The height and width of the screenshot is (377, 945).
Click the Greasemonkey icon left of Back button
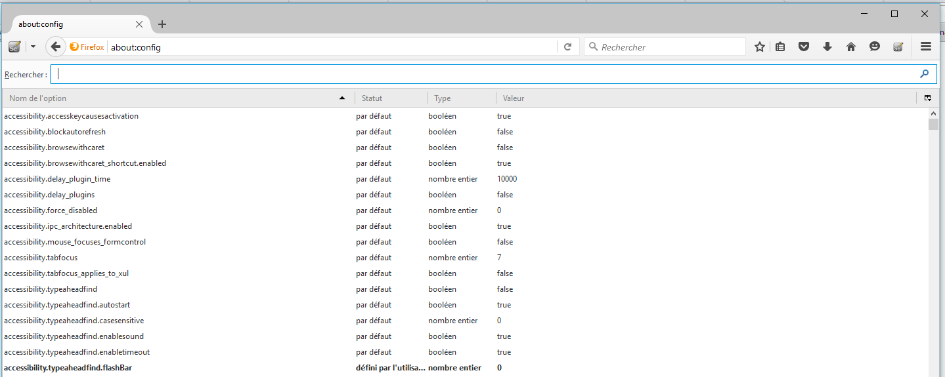14,47
